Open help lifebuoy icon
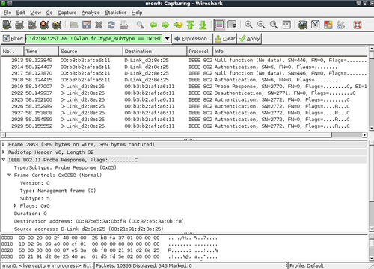The width and height of the screenshot is (374, 269). pos(358,25)
